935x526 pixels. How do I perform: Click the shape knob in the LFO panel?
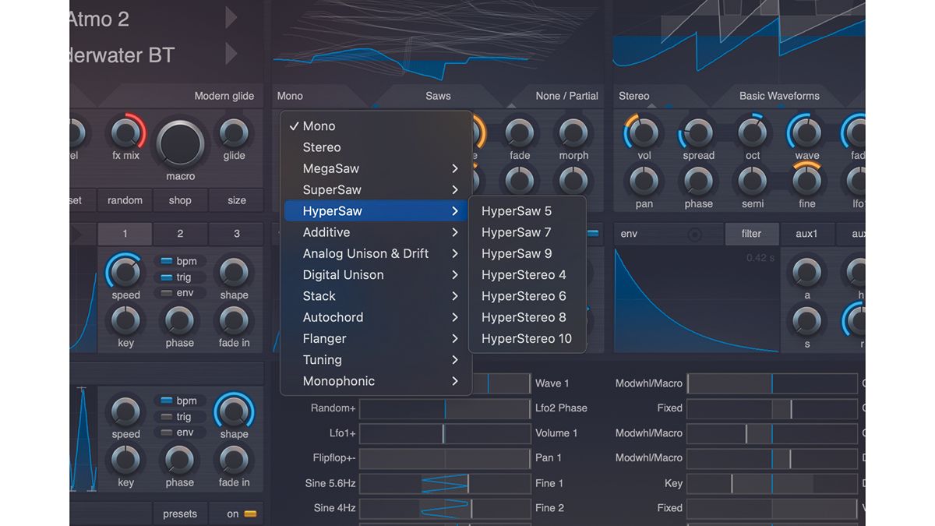pyautogui.click(x=233, y=271)
